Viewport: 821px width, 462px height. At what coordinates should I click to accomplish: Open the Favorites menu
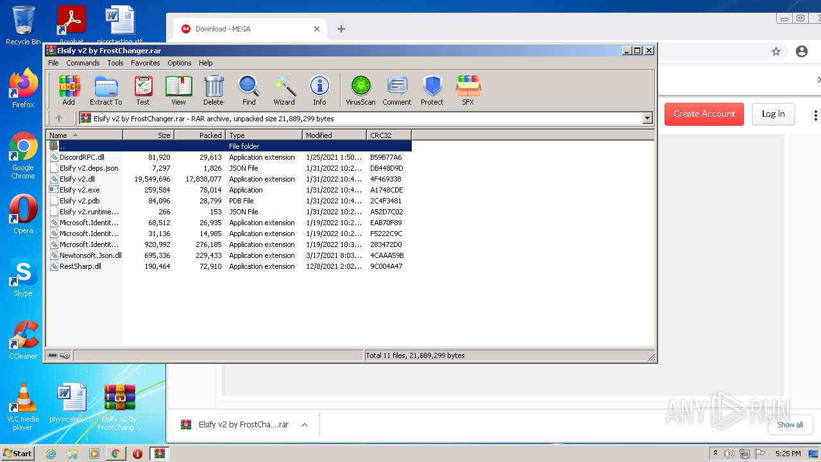(146, 63)
